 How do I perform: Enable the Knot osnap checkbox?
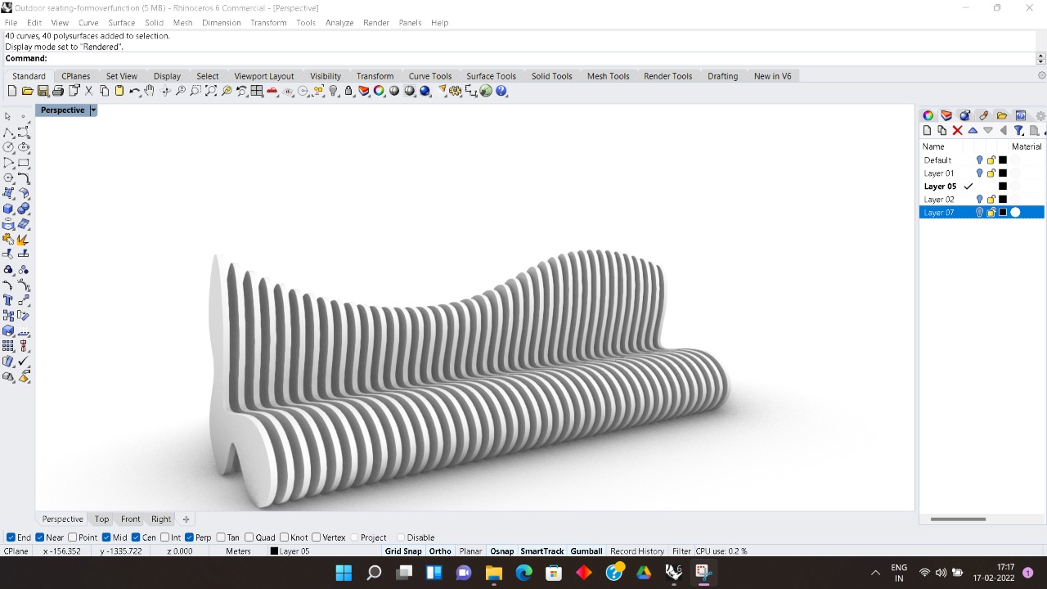(284, 537)
